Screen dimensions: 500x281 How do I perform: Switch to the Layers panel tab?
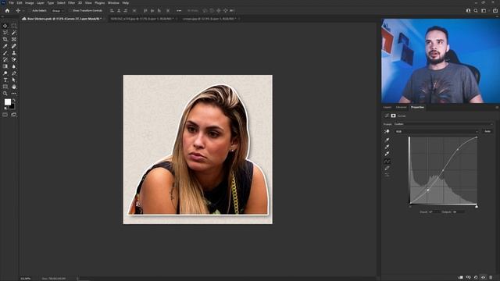[387, 108]
